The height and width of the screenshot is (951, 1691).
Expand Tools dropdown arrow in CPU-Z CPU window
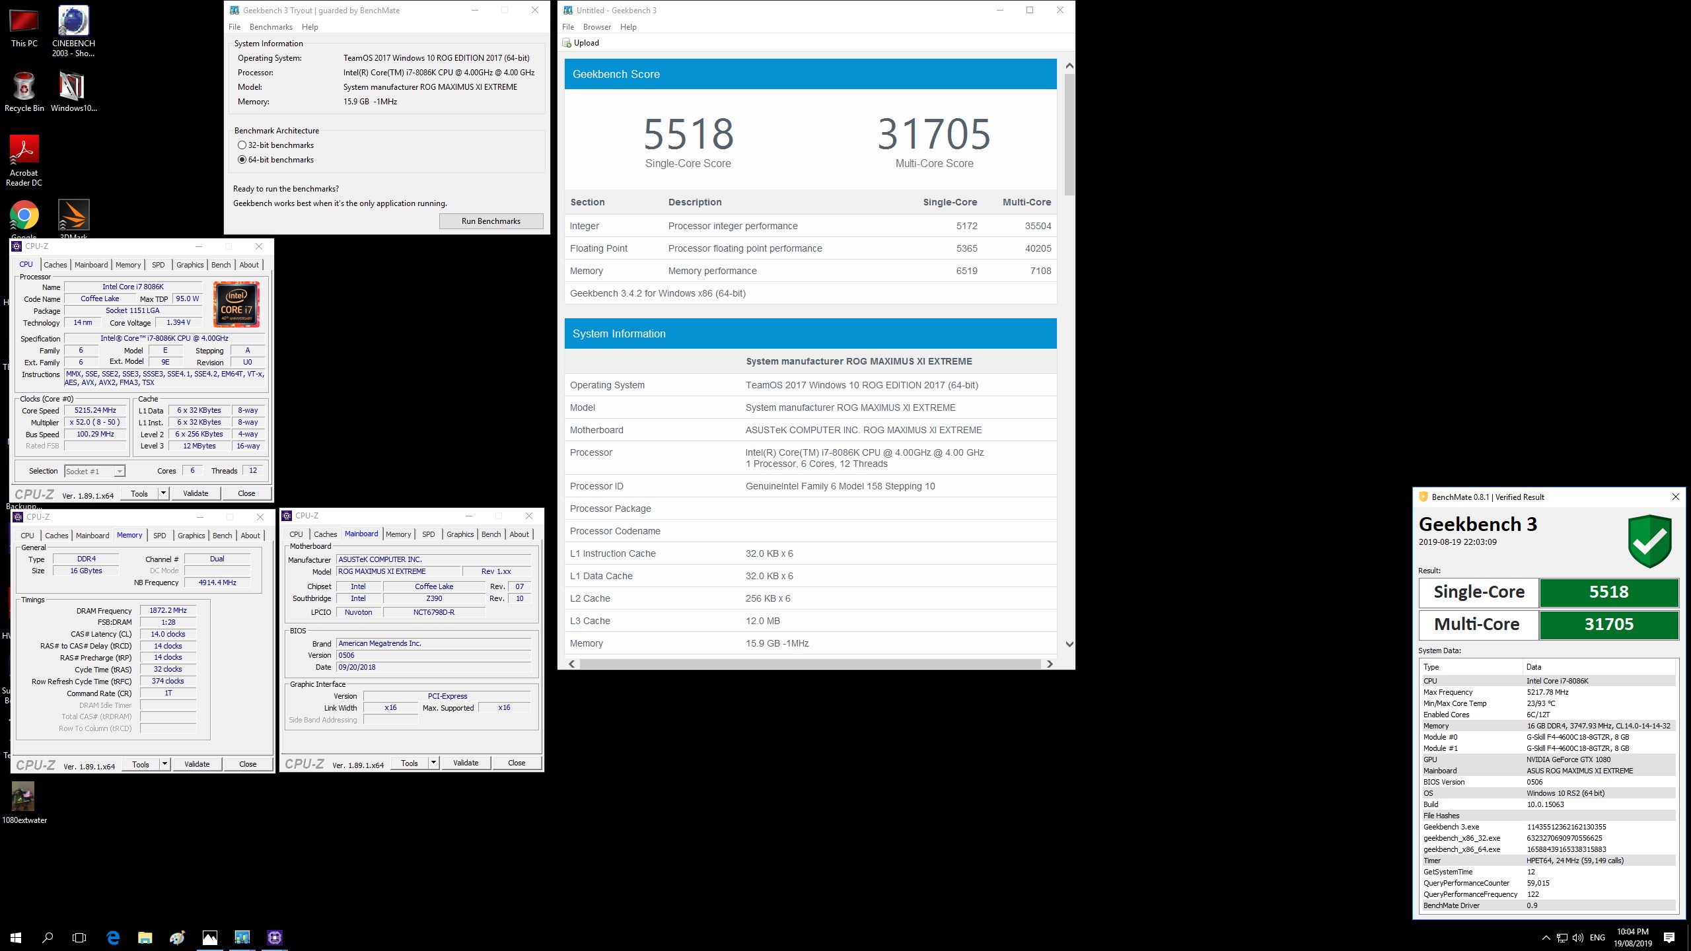click(163, 493)
